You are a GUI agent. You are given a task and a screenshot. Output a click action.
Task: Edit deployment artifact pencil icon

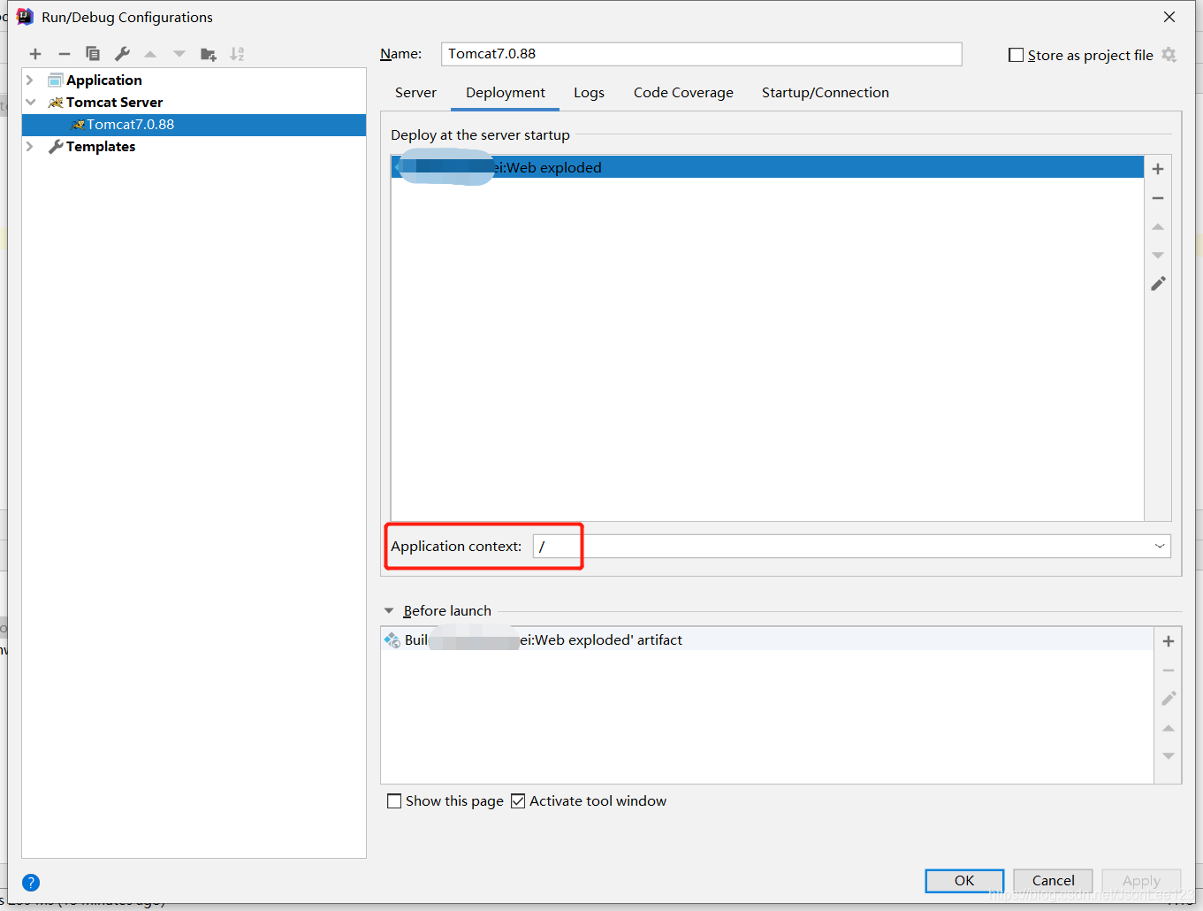click(1158, 284)
